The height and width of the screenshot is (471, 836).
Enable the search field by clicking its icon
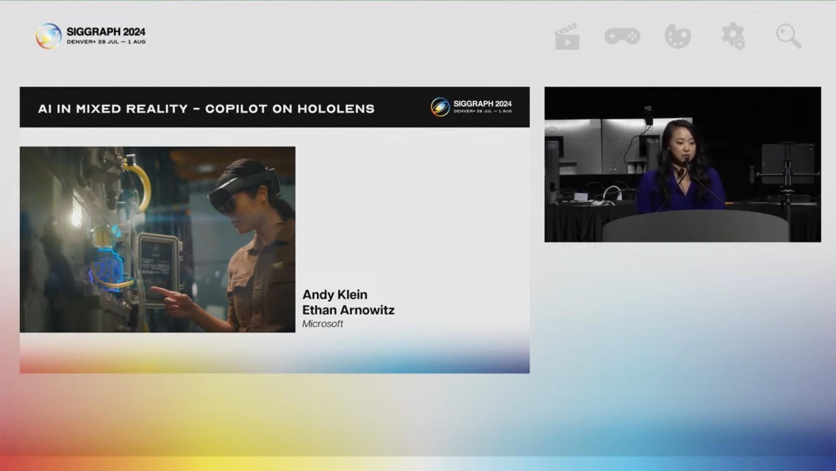[x=788, y=36]
